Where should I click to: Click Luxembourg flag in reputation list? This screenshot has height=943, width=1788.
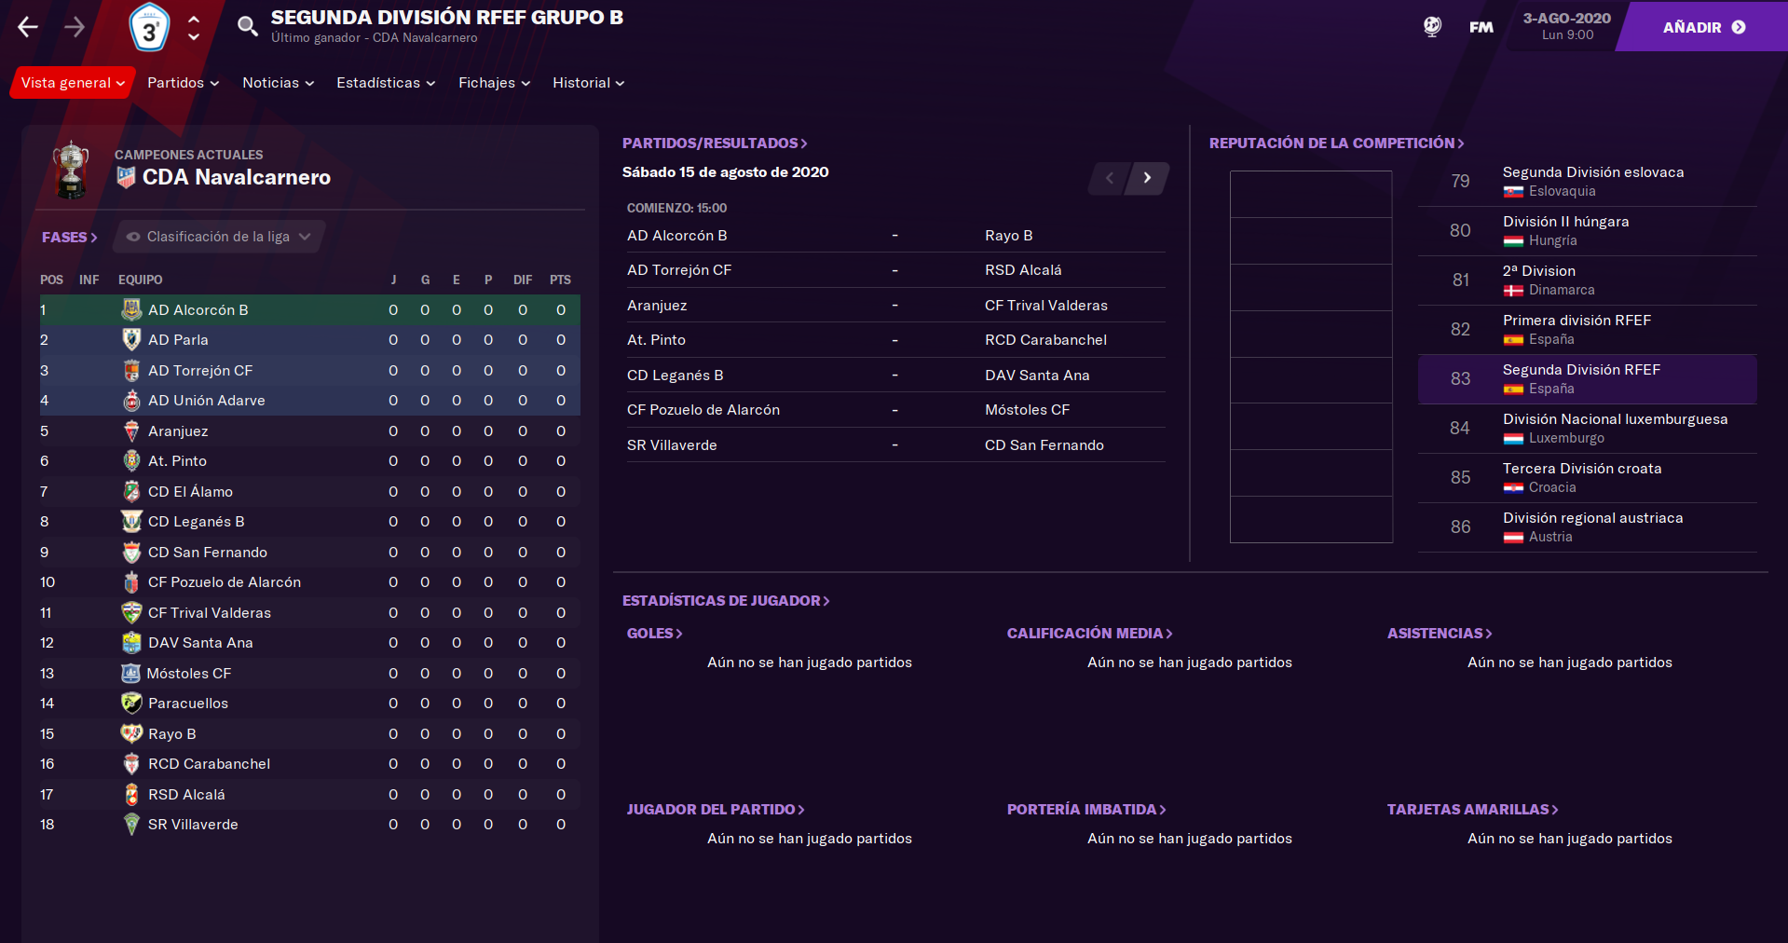1513,439
